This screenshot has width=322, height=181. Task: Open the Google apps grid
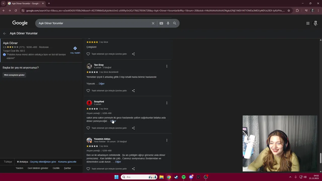pyautogui.click(x=308, y=23)
